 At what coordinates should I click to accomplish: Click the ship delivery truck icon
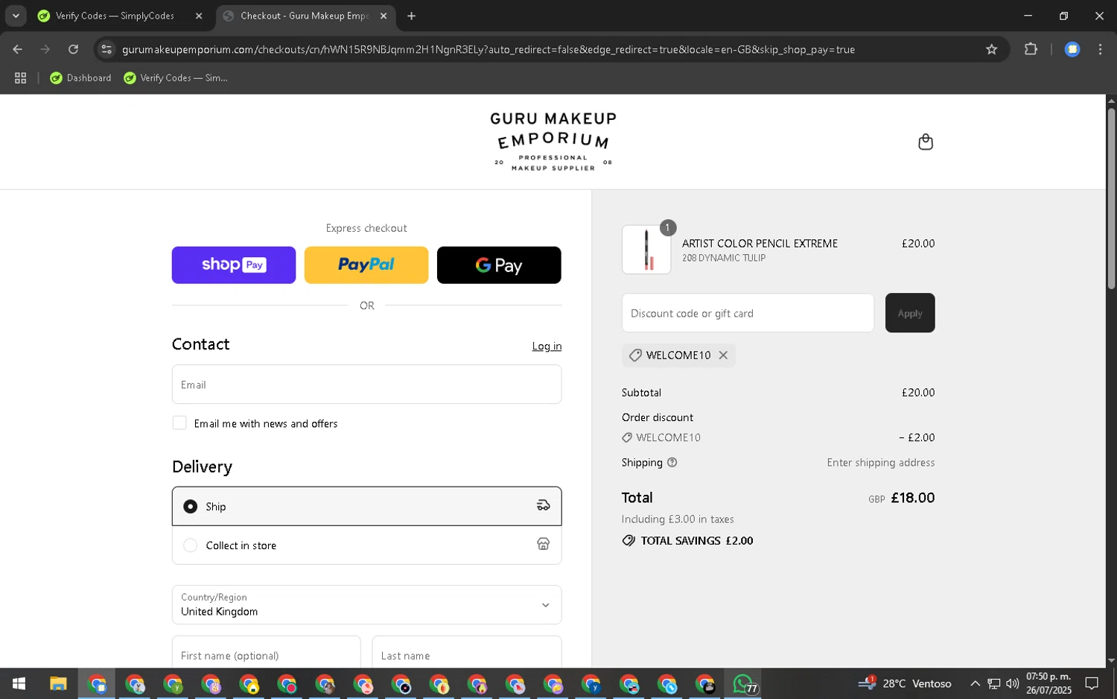coord(544,506)
